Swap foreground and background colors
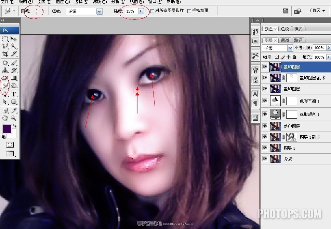The image size is (331, 229). (x=15, y=126)
